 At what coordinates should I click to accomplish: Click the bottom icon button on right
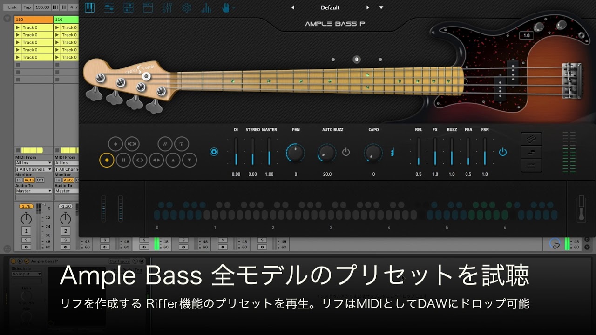coord(531,165)
